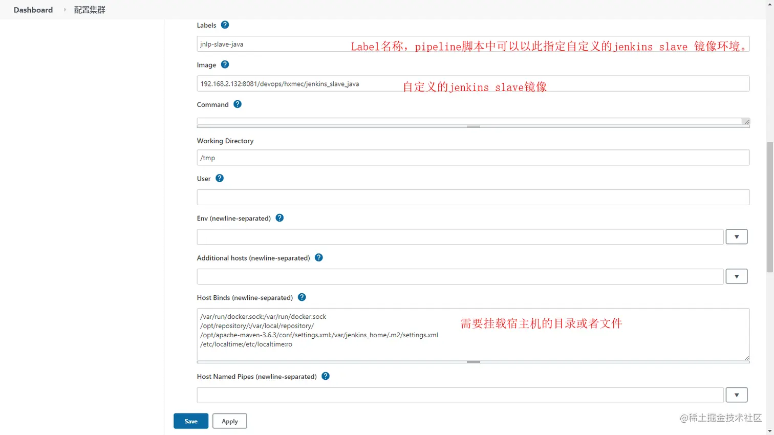Image resolution: width=774 pixels, height=435 pixels.
Task: Focus the Labels input with jnlp-slave-java
Action: [473, 44]
